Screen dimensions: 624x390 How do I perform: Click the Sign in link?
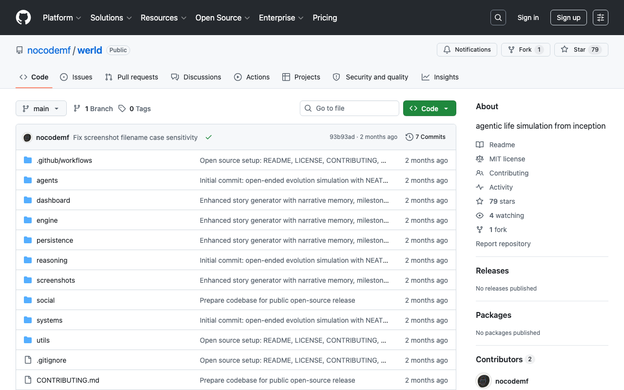(528, 18)
